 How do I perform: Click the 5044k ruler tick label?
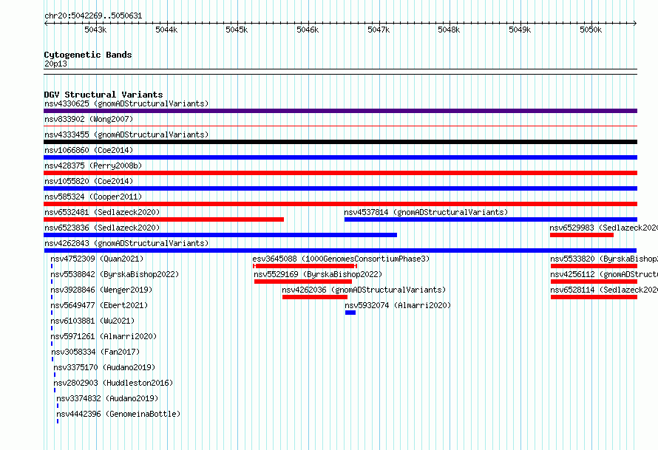coord(166,30)
